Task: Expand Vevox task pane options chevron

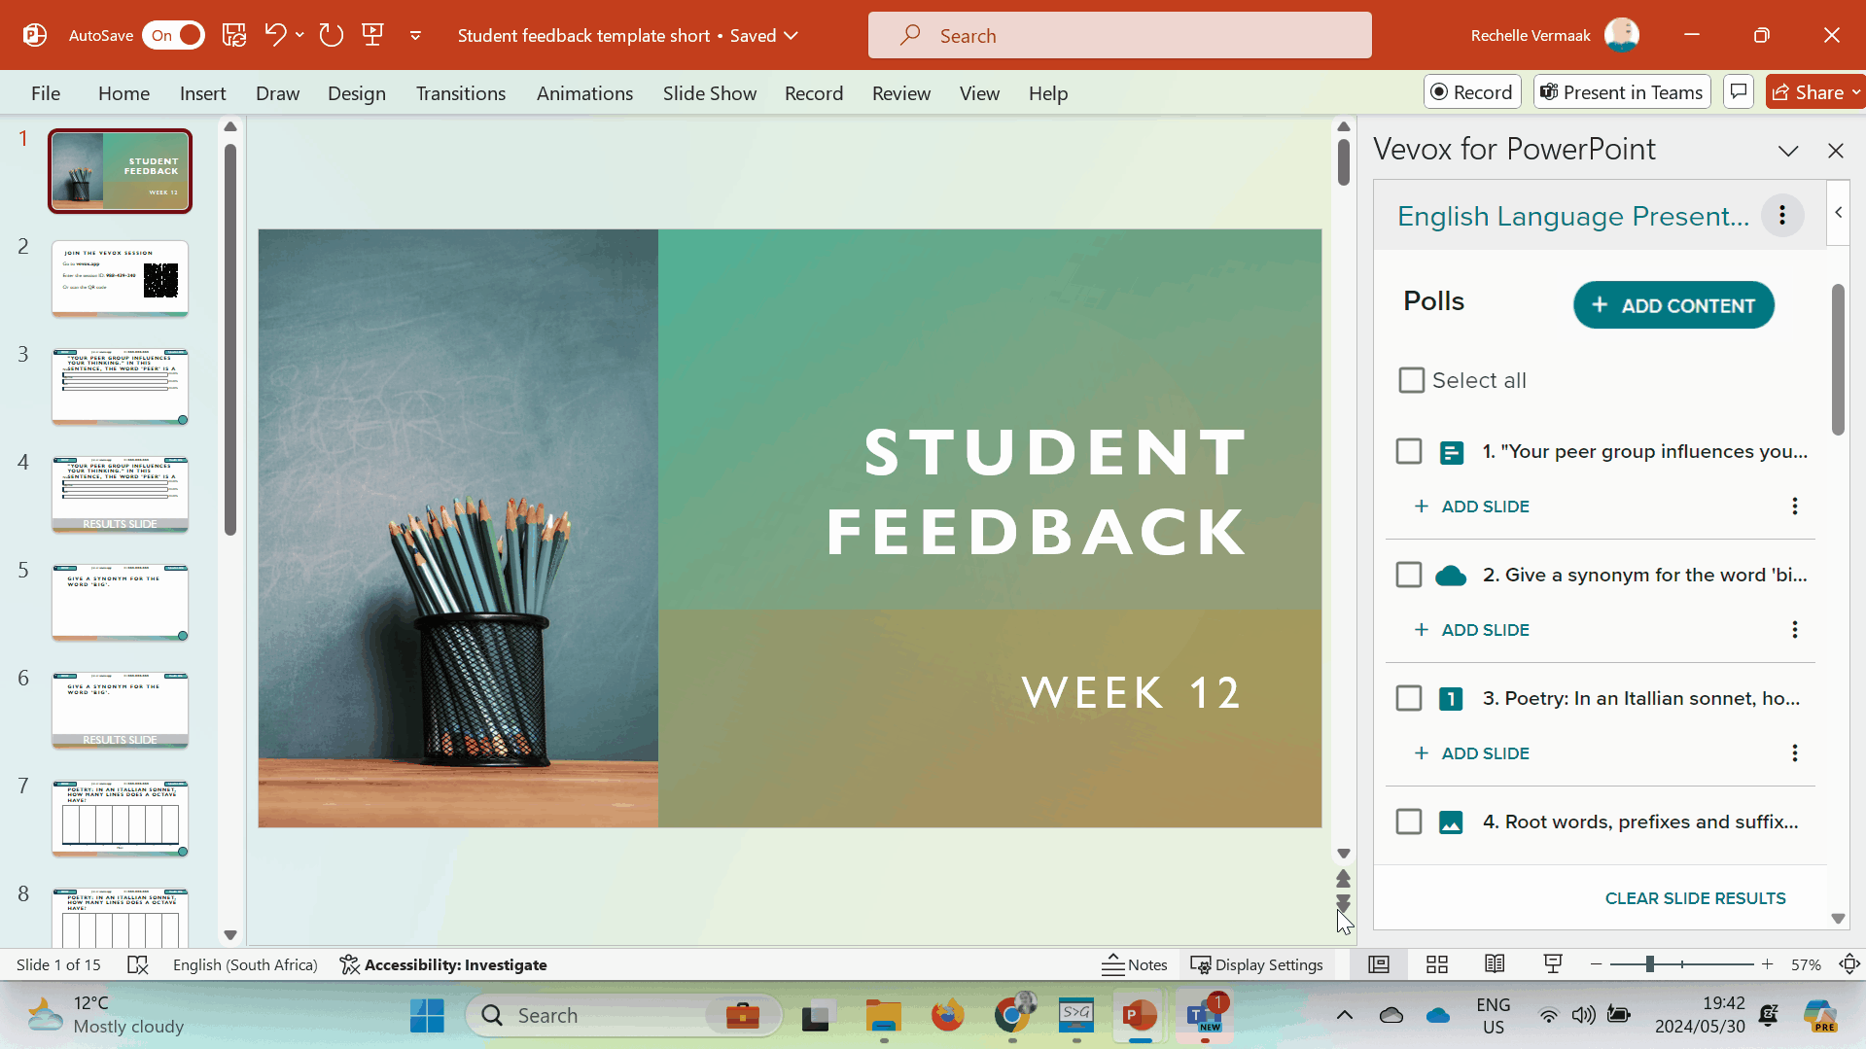Action: pos(1787,151)
